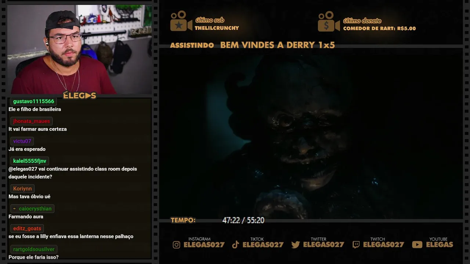Viewport: 470px width, 264px height.
Task: Open gustavo1115566 chat username
Action: click(33, 101)
